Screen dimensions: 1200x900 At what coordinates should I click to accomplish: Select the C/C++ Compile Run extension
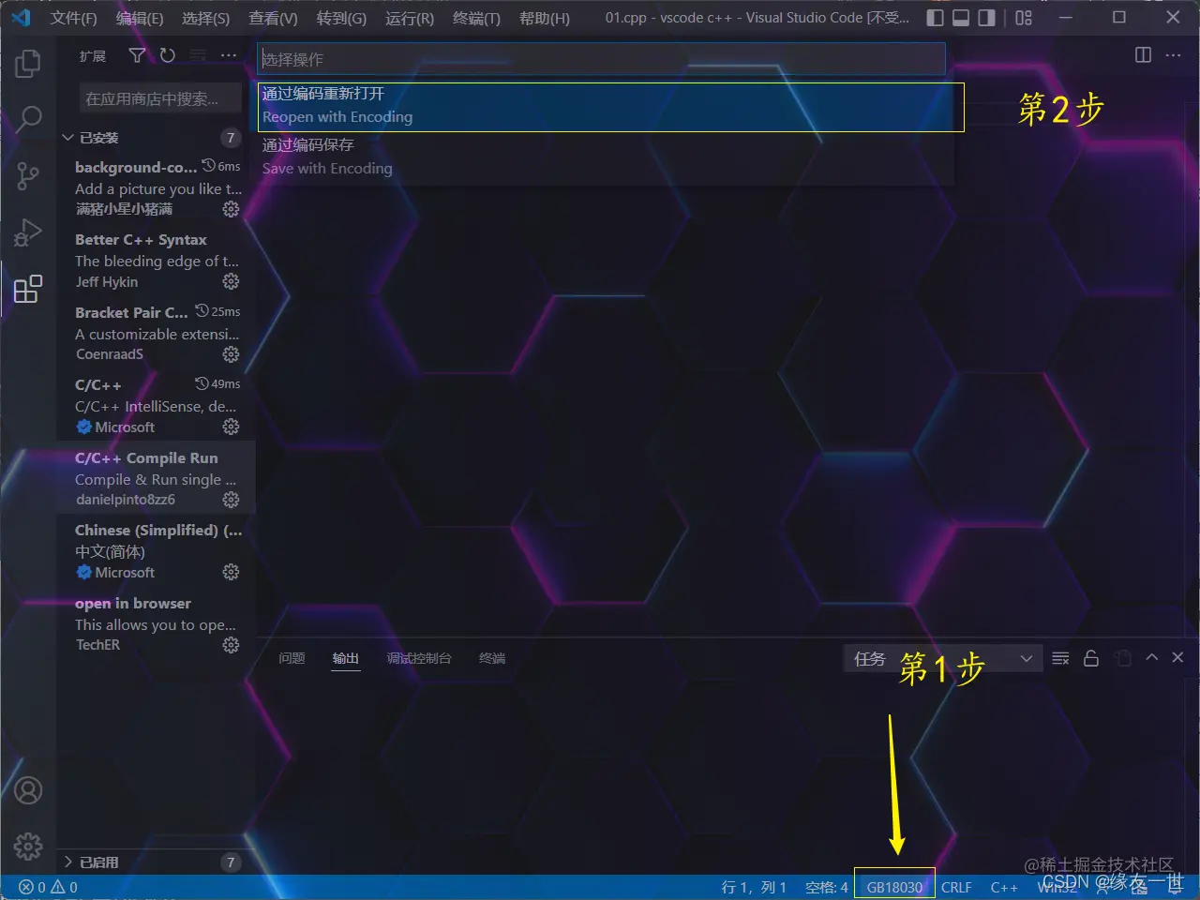click(156, 479)
